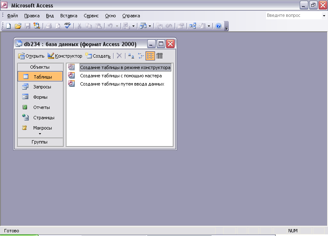Screen dimensions: 328x236
Task: Click the Microsoft Access key icon
Action: (4, 5)
